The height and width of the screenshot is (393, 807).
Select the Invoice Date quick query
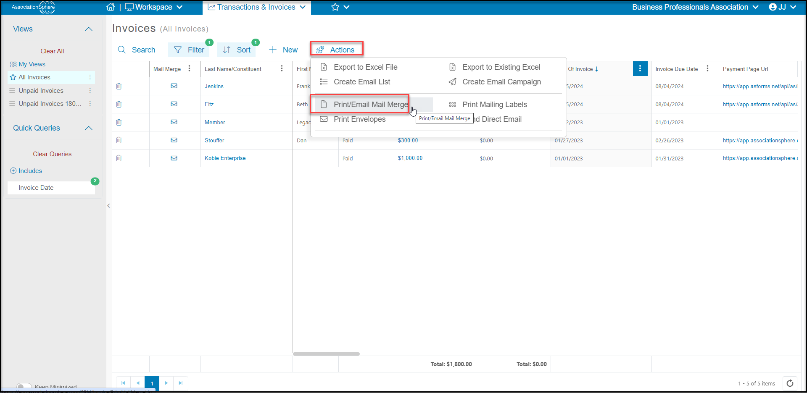pyautogui.click(x=51, y=188)
